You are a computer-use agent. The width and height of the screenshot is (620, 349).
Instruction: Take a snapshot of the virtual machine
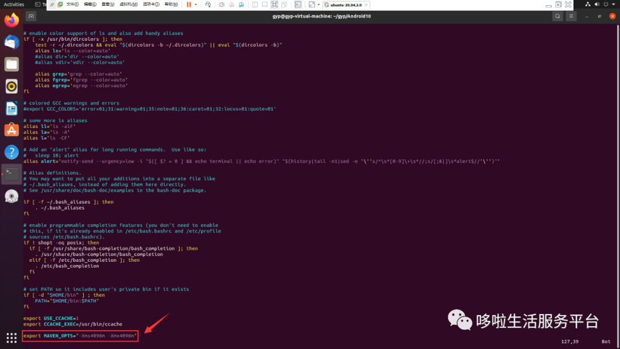point(222,5)
